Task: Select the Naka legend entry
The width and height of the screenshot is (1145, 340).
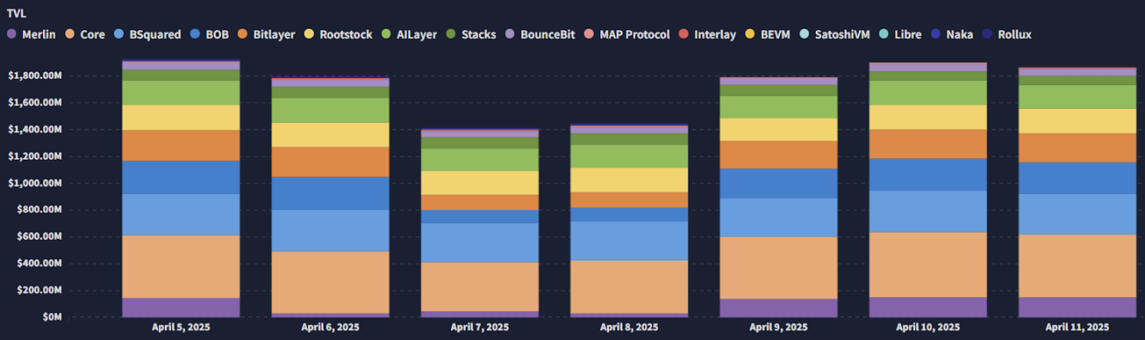Action: click(952, 35)
